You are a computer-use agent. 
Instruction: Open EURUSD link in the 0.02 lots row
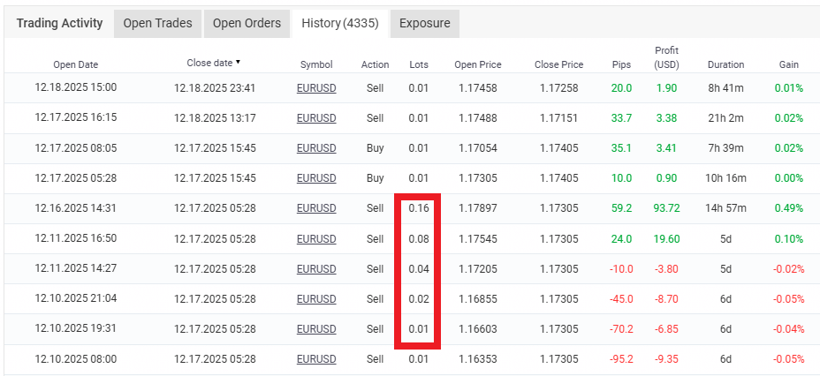(316, 299)
